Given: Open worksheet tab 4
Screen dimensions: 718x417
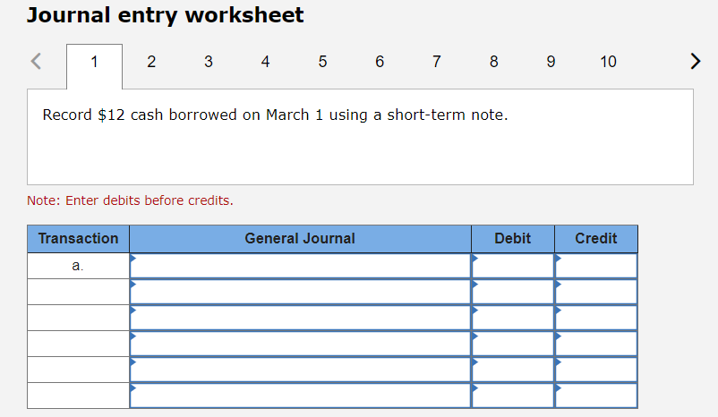Looking at the screenshot, I should click(266, 62).
